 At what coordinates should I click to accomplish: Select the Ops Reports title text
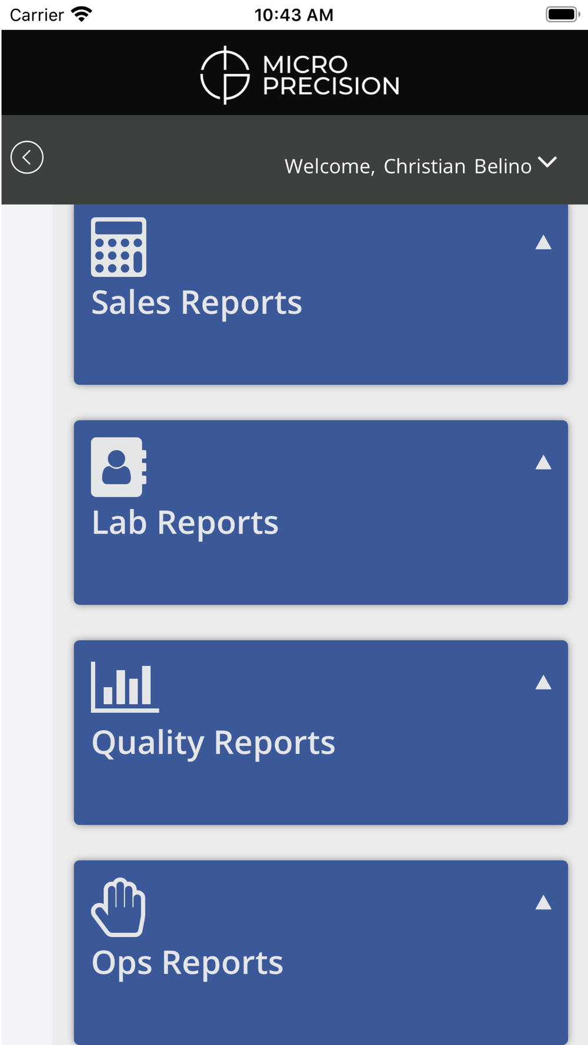pyautogui.click(x=187, y=964)
